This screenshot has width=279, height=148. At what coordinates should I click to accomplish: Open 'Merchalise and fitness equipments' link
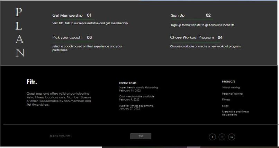click(x=235, y=113)
